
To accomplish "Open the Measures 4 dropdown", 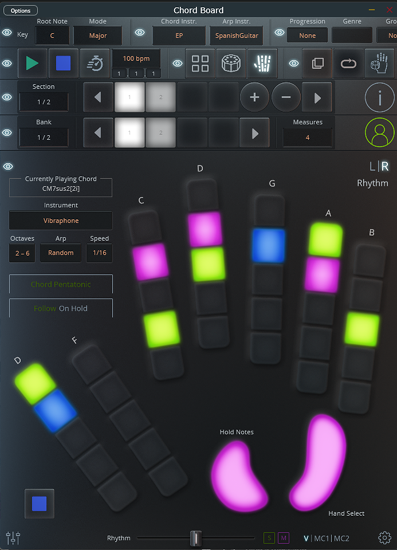I will coord(308,137).
